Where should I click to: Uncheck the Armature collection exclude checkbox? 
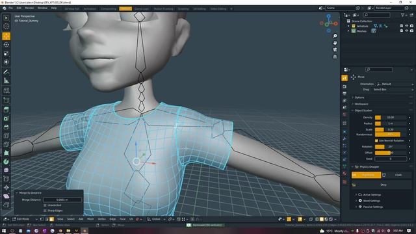(402, 26)
